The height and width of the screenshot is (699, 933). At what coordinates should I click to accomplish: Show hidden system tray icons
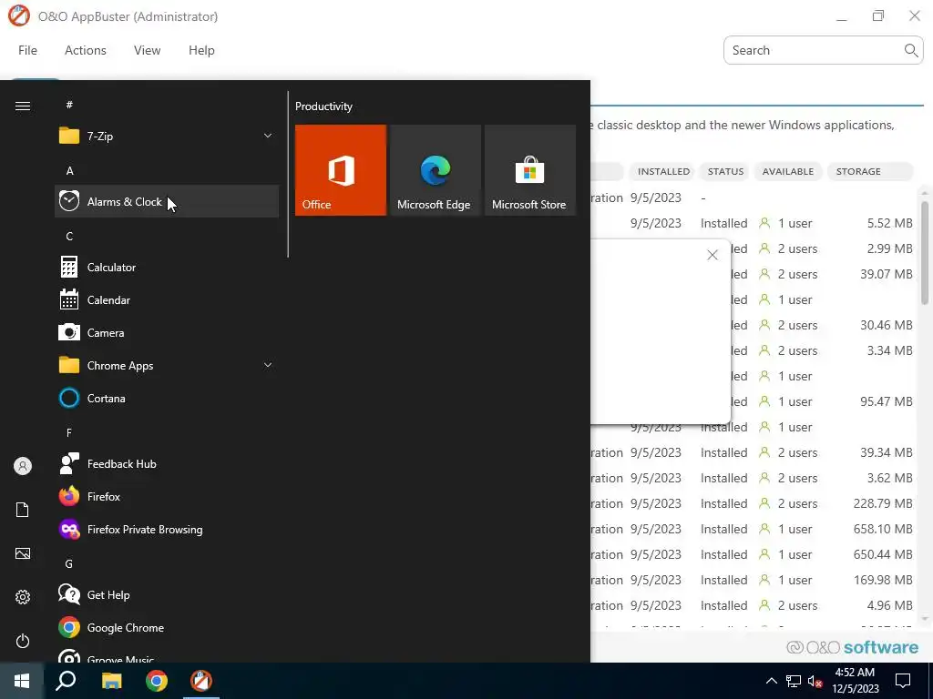point(771,681)
